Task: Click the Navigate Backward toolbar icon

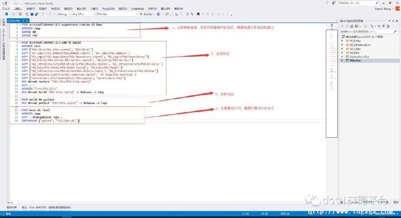Action: click(6, 14)
